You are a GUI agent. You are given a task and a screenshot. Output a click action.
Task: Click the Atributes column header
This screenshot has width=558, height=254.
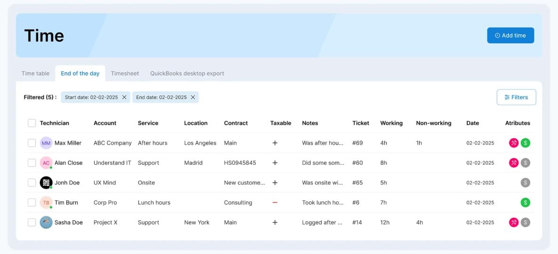click(x=518, y=123)
